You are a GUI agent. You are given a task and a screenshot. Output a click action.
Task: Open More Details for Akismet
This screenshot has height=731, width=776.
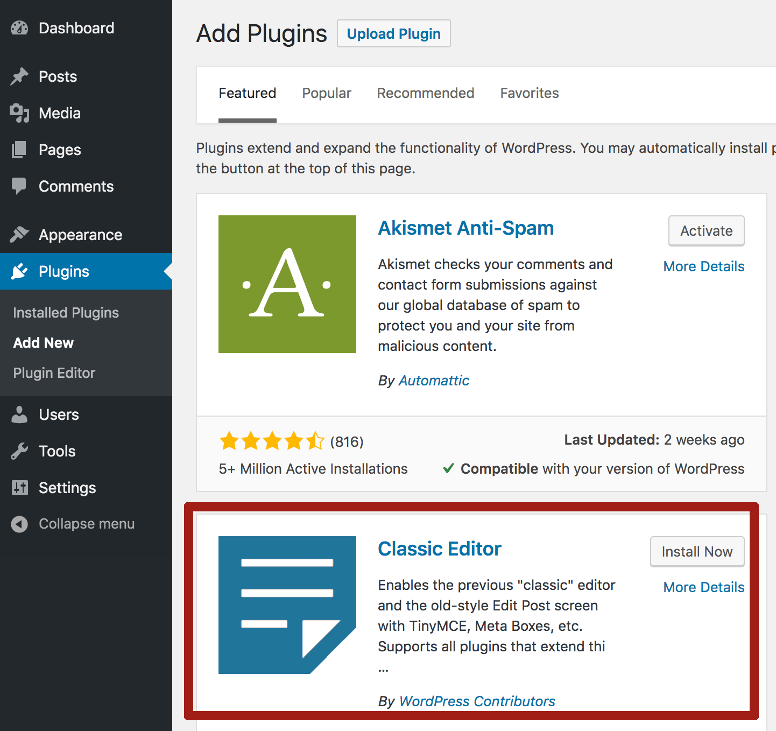click(704, 266)
